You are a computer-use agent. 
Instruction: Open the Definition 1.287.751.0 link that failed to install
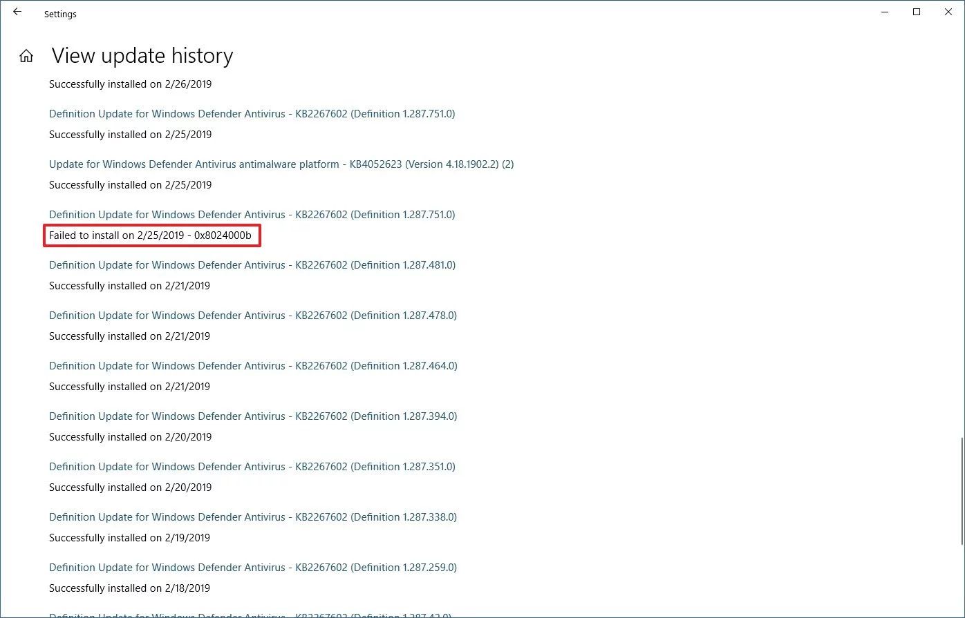(252, 215)
